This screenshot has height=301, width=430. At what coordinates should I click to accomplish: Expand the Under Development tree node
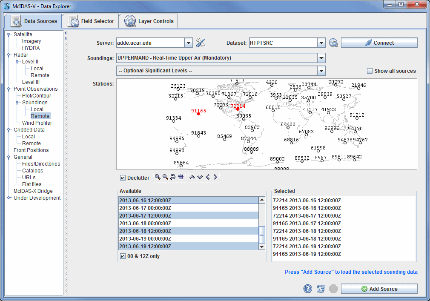9,198
